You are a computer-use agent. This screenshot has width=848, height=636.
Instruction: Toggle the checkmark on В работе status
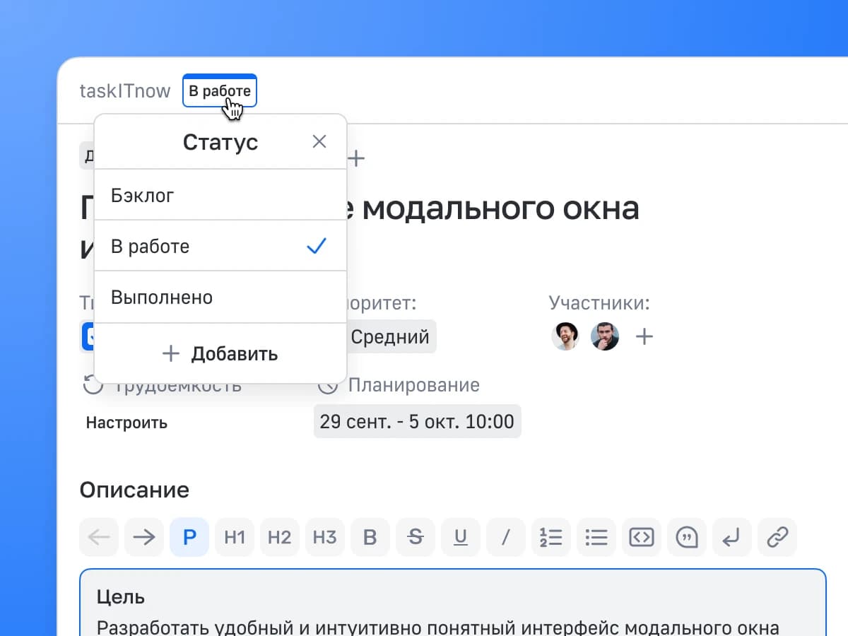pos(316,246)
